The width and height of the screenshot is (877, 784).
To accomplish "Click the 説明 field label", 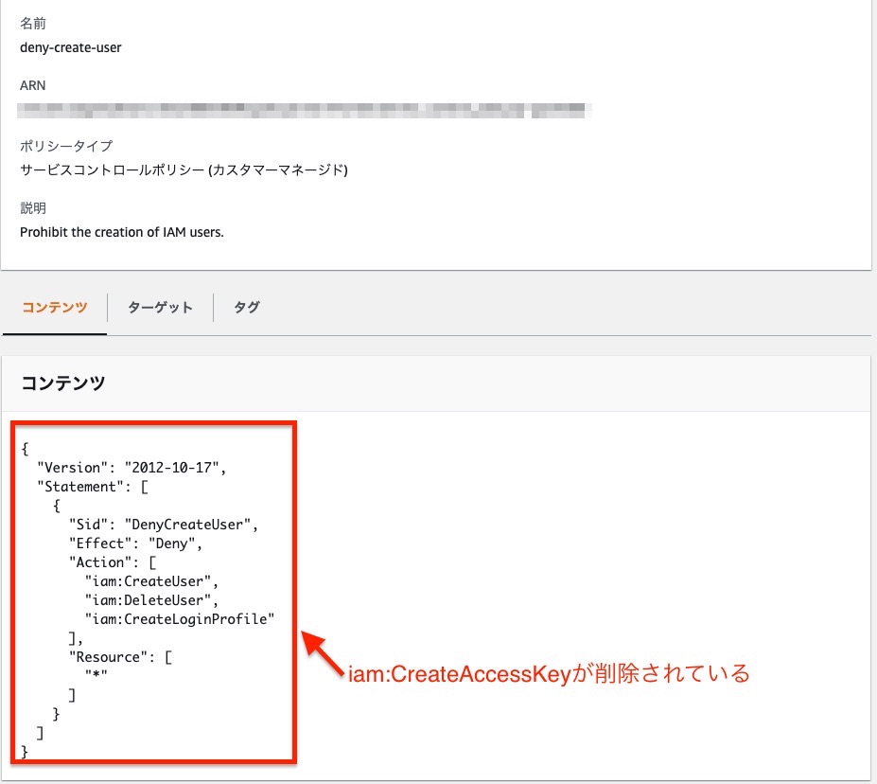I will tap(31, 207).
